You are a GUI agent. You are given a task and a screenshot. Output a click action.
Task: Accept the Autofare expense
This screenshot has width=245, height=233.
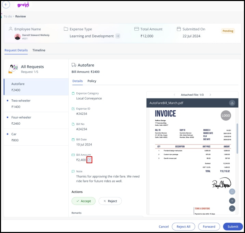[84, 201]
